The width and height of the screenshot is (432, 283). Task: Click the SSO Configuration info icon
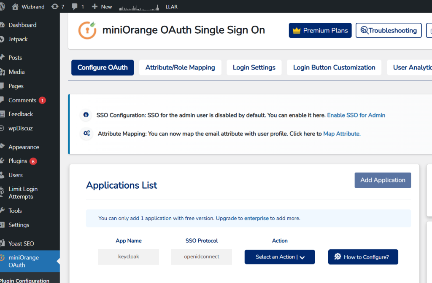coord(86,115)
